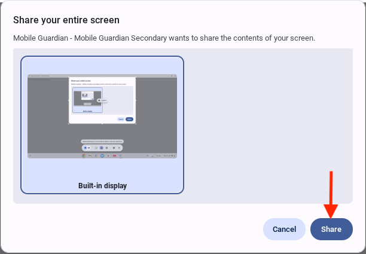
Task: Click the Share button
Action: (x=331, y=229)
